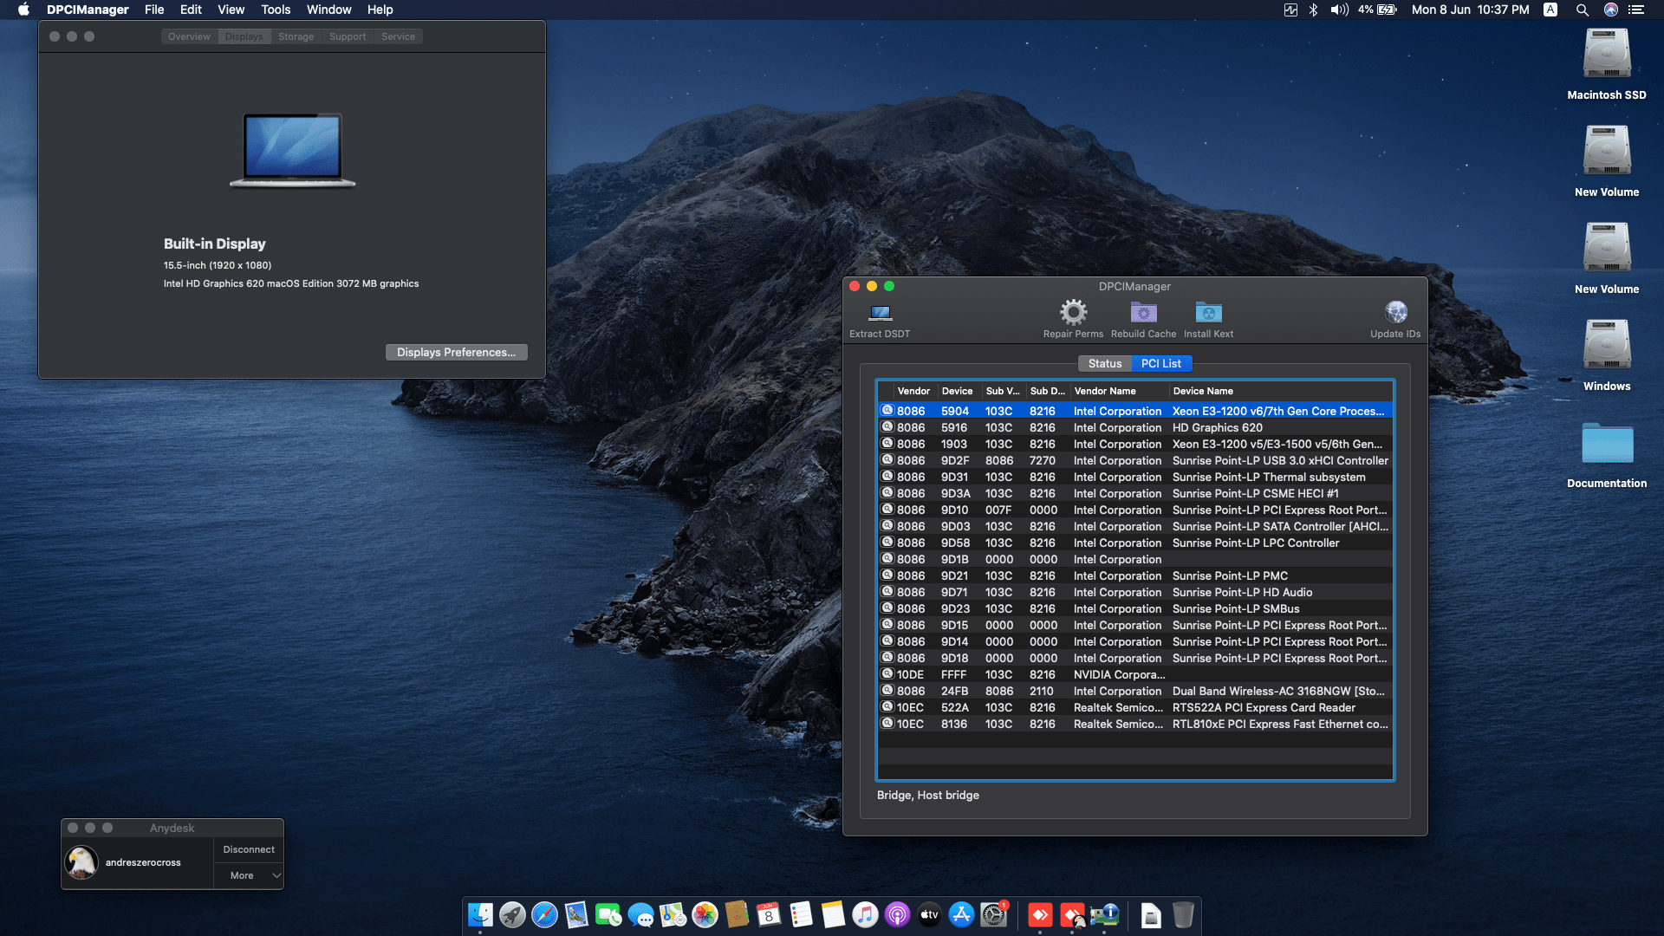Open Finder from the Dock

click(x=480, y=914)
